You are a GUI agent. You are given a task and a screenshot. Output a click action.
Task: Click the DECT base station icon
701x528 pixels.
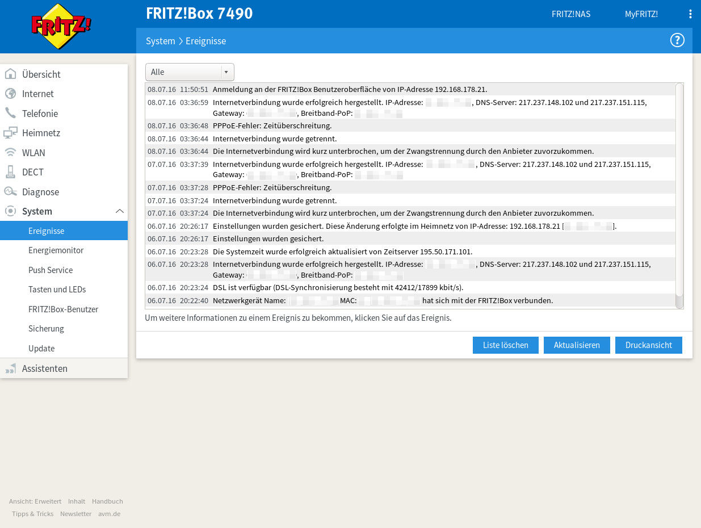[x=10, y=172]
